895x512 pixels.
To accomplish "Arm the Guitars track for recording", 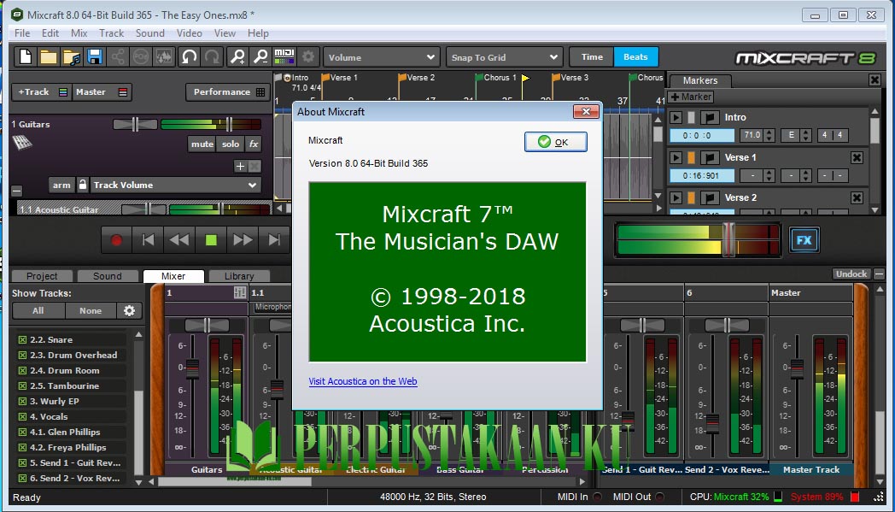I will tap(61, 185).
